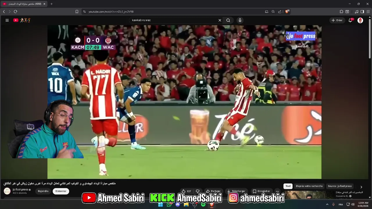Open the media control music note

pos(357,12)
